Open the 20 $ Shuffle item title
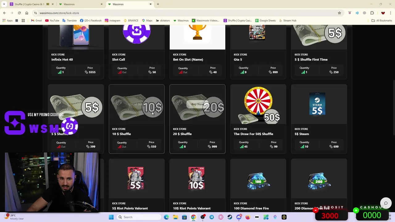Viewport: 395px width, 222px height. (182, 134)
